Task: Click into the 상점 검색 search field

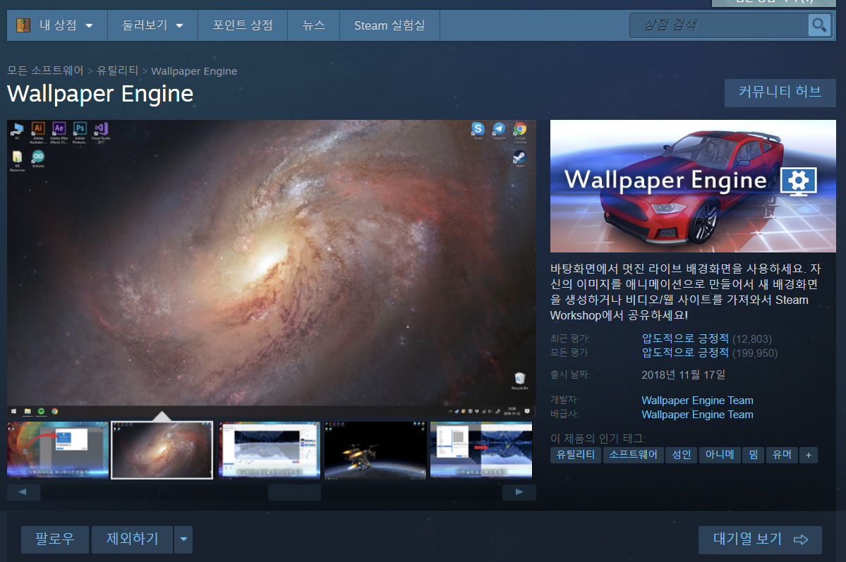Action: [x=719, y=25]
